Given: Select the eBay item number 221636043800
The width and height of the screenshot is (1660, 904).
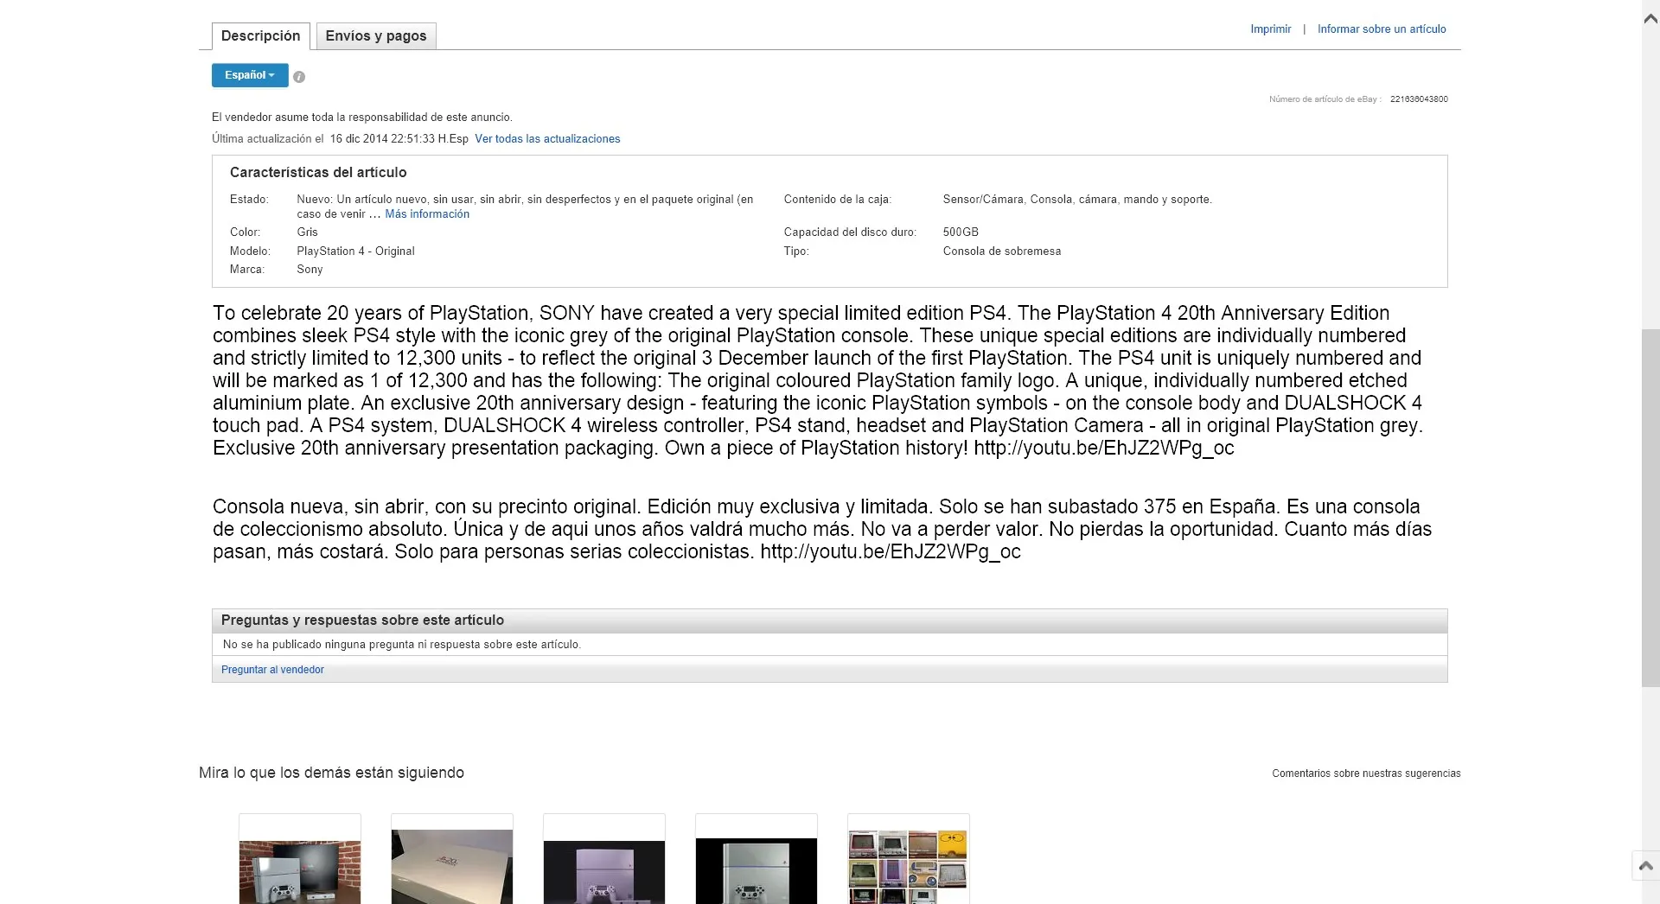Looking at the screenshot, I should tap(1419, 99).
